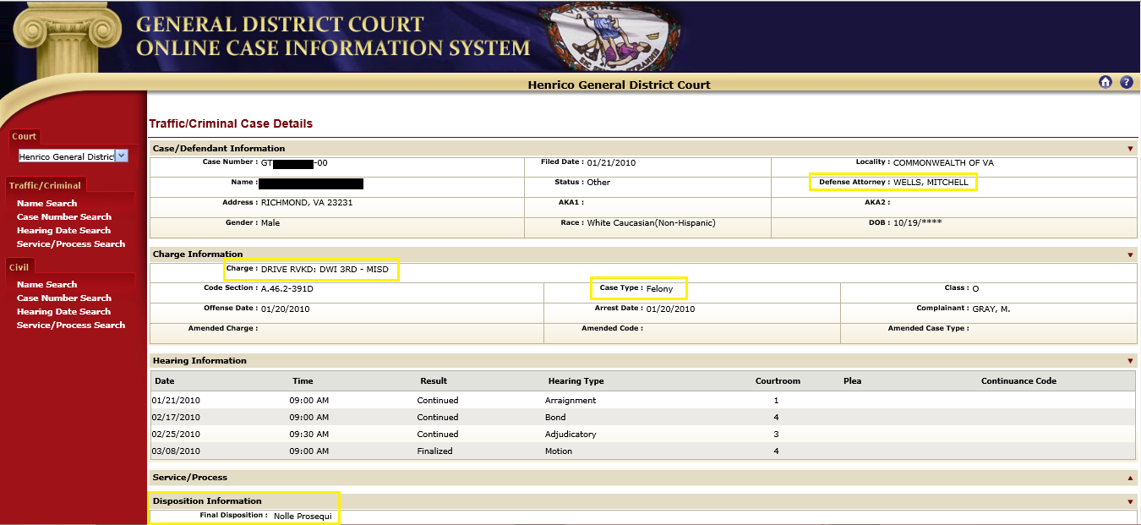Open Traffic/Criminal Case Number Search
This screenshot has width=1141, height=525.
64,216
